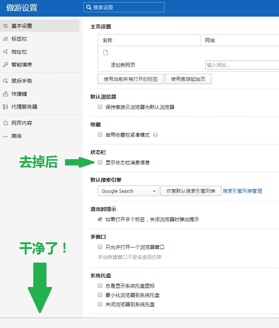Click the page icon beside 网页内容
The height and width of the screenshot is (328, 279).
point(6,123)
